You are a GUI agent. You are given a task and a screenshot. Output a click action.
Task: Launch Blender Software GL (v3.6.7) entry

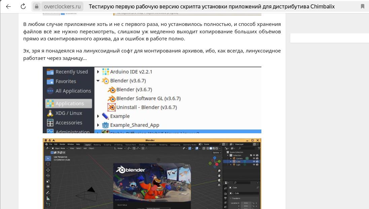point(144,99)
